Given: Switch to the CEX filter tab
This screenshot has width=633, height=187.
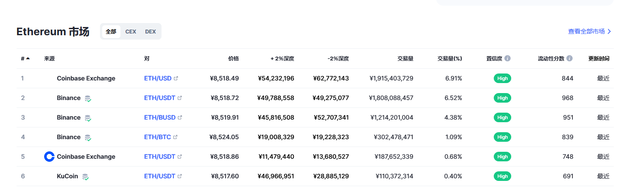Looking at the screenshot, I should pos(131,31).
